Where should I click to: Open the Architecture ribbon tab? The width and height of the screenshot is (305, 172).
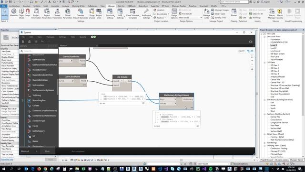[x=14, y=6]
